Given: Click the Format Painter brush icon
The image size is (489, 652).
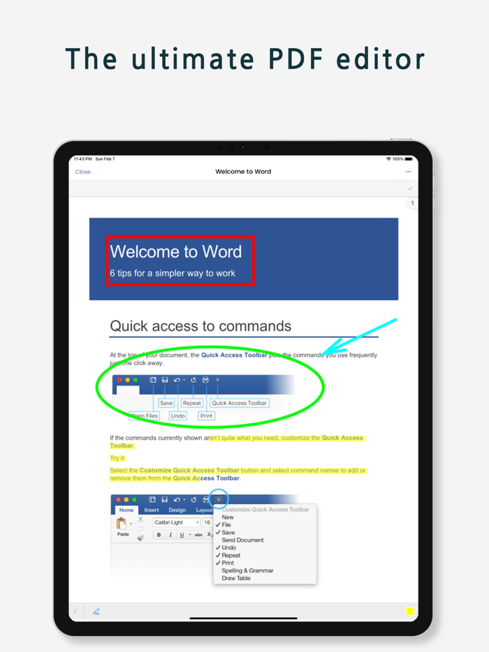Looking at the screenshot, I should pos(140,538).
